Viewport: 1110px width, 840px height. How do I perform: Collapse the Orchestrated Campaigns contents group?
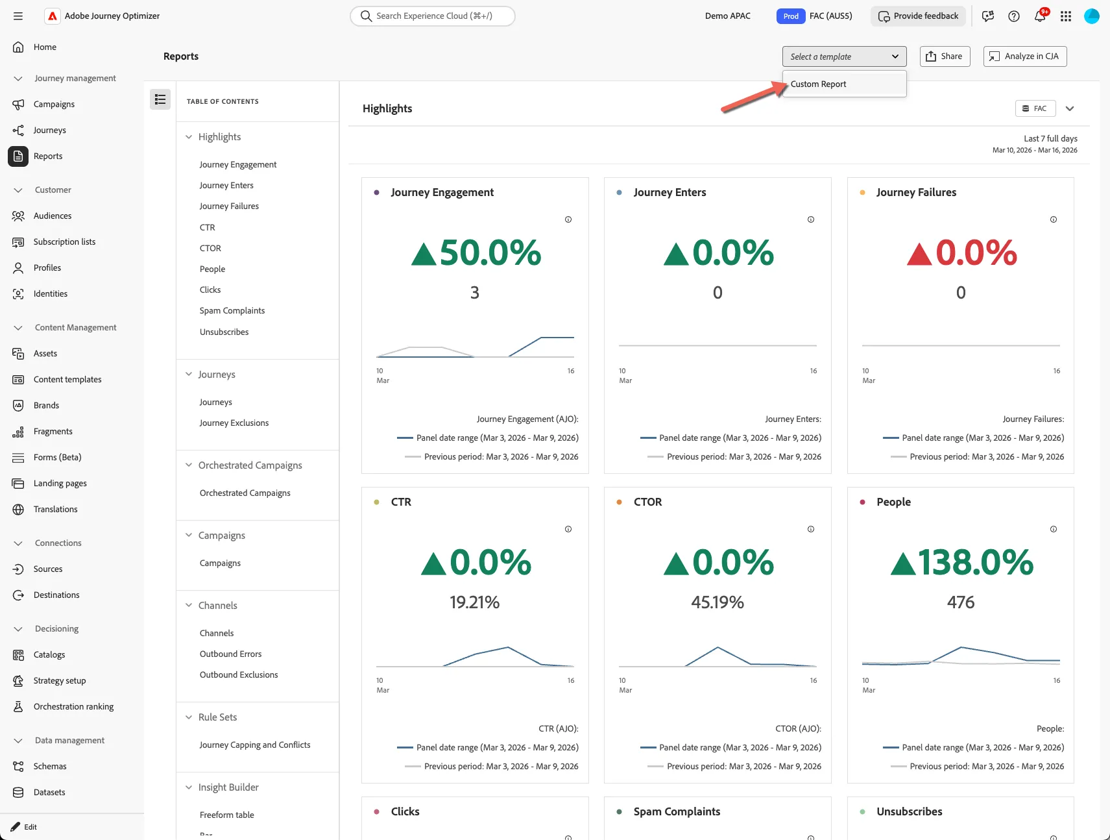[x=189, y=465]
